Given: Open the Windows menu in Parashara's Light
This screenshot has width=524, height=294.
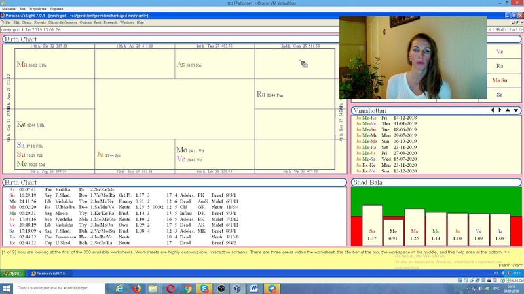Looking at the screenshot, I should pyautogui.click(x=127, y=22).
